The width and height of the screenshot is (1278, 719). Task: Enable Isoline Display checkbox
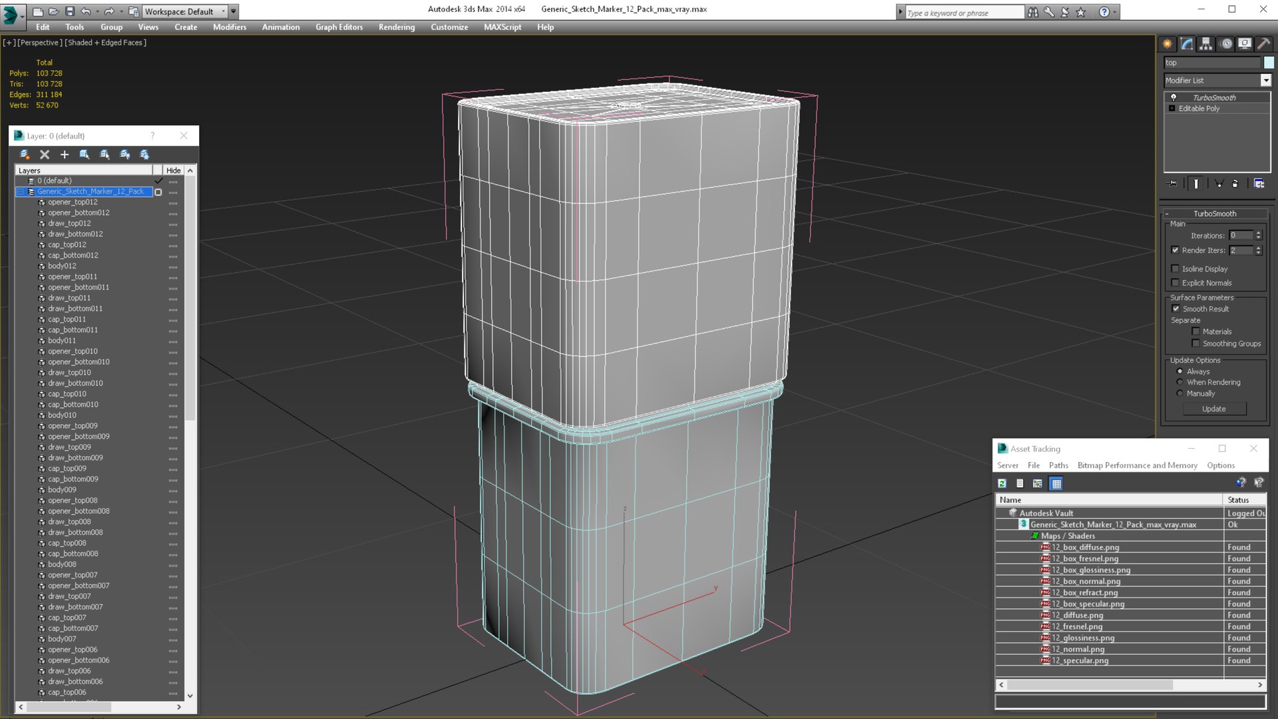point(1175,269)
